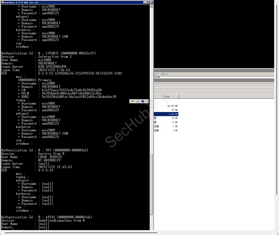279x235 pixels.
Task: Open the language bar keyboard icon
Action: [137, 101]
